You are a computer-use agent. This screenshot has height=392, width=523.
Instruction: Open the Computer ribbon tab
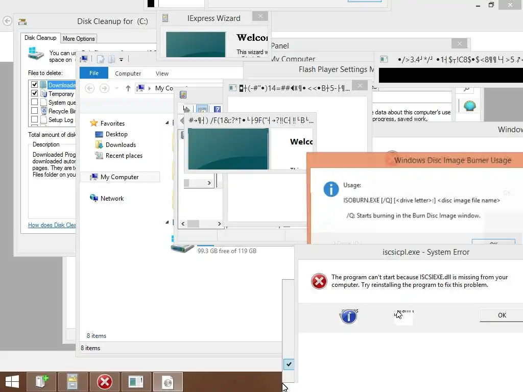point(128,73)
